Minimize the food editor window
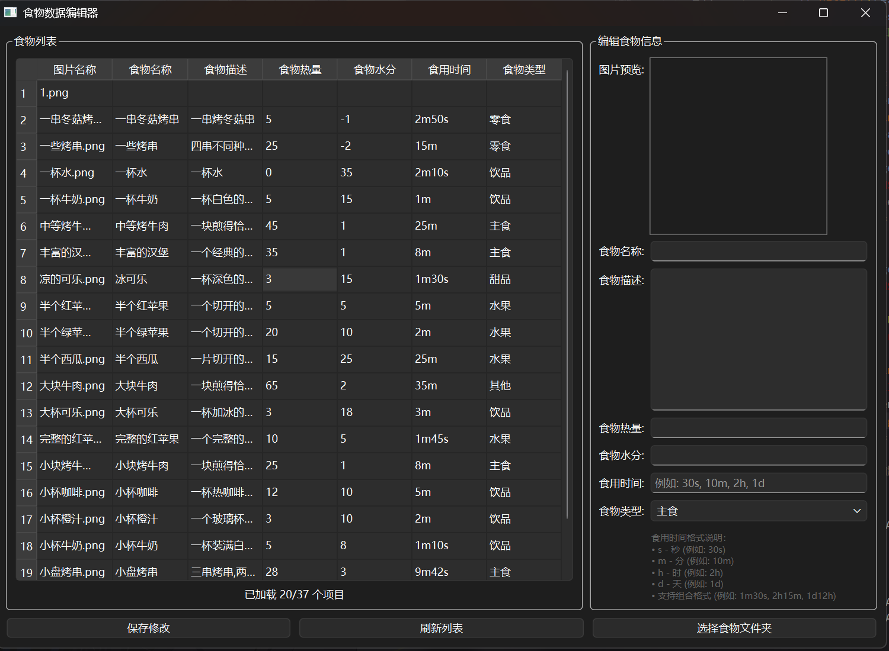Viewport: 889px width, 651px height. 782,12
